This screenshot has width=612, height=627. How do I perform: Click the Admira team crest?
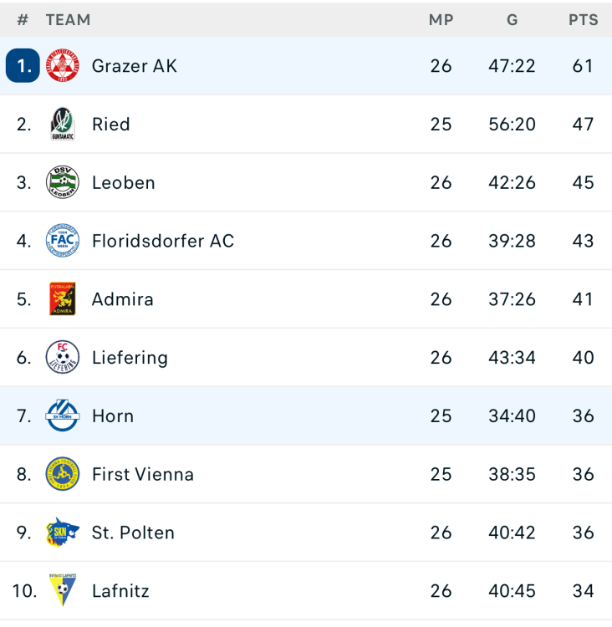(63, 299)
